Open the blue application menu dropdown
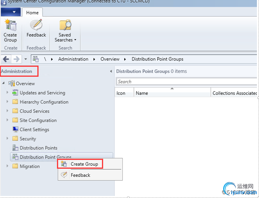 click(11, 12)
